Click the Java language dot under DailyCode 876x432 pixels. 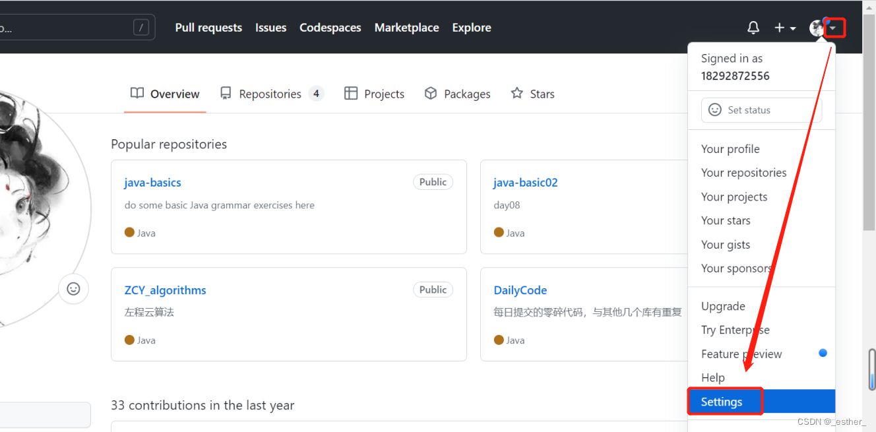pos(499,340)
